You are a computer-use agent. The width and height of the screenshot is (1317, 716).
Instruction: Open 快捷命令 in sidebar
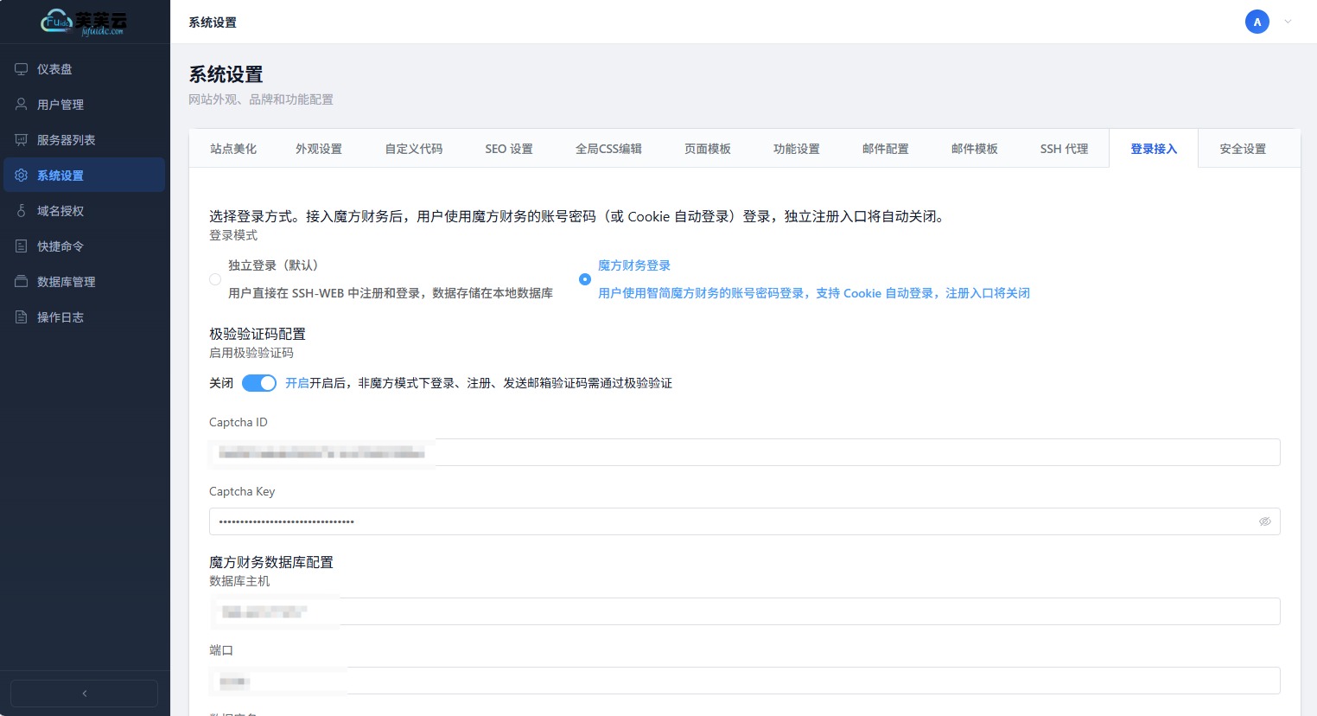point(84,246)
